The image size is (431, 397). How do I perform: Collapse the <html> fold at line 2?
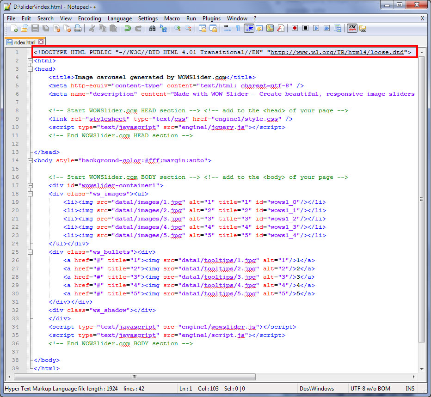(30, 61)
